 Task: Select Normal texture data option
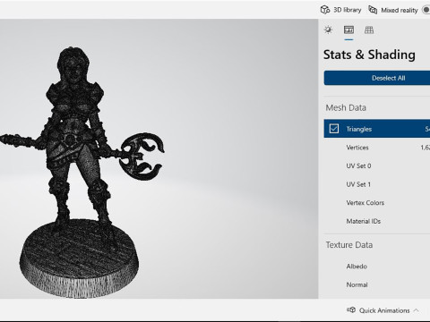pos(377,284)
